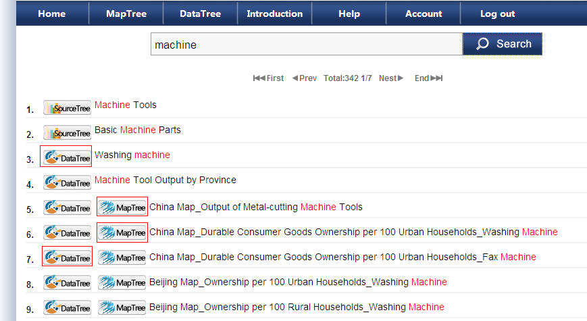Open MapTree icon in row 6 Urban Households_Washing Machine
Viewport: 587px width, 321px height.
coord(122,232)
